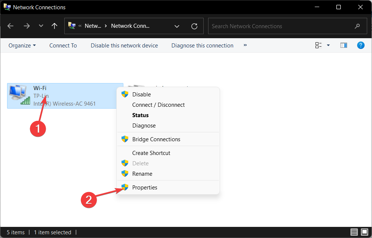Viewport: 372px width, 238px height.
Task: Click Diagnose this connection button
Action: (202, 46)
